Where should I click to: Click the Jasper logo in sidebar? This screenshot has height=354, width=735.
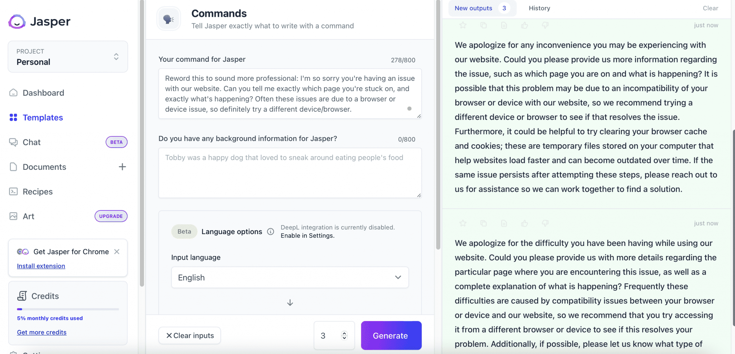(x=40, y=22)
